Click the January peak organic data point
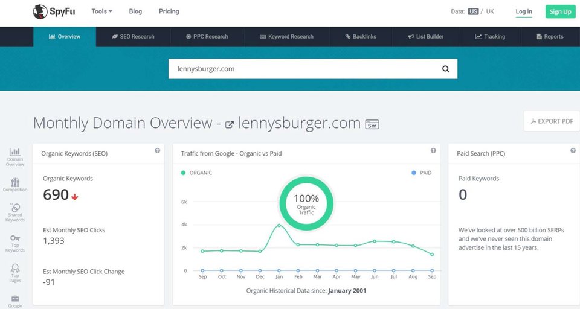Screen dimensions: 580x309 point(279,225)
